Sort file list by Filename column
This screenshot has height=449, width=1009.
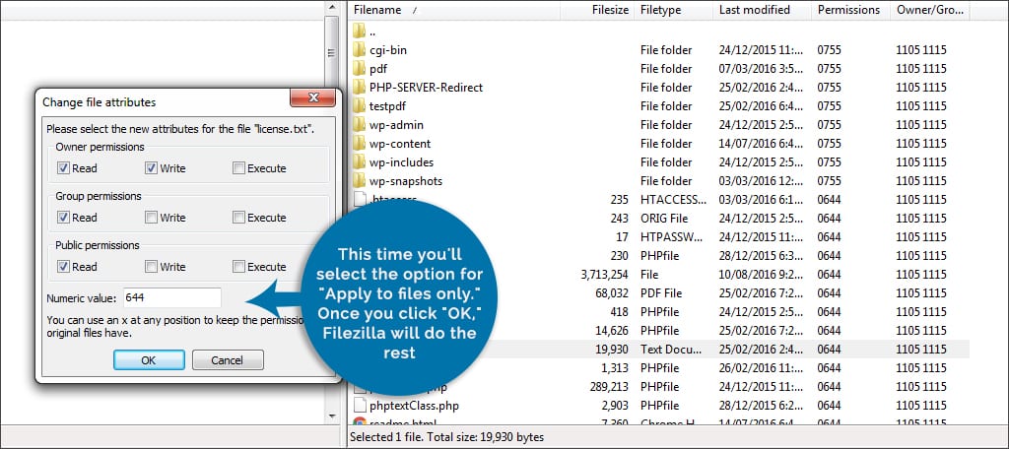click(453, 10)
